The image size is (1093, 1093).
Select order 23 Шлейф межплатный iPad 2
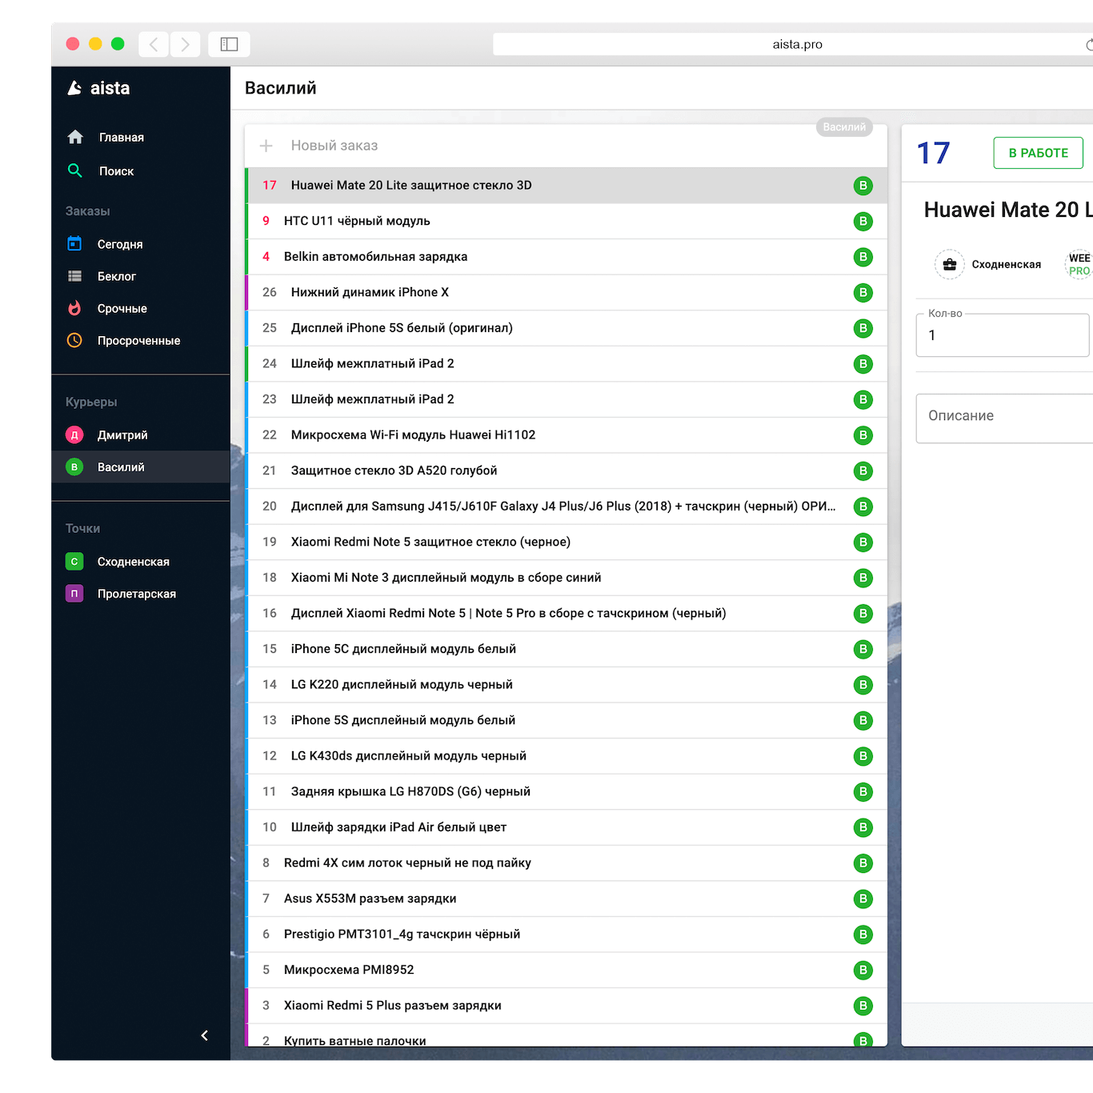click(x=566, y=399)
